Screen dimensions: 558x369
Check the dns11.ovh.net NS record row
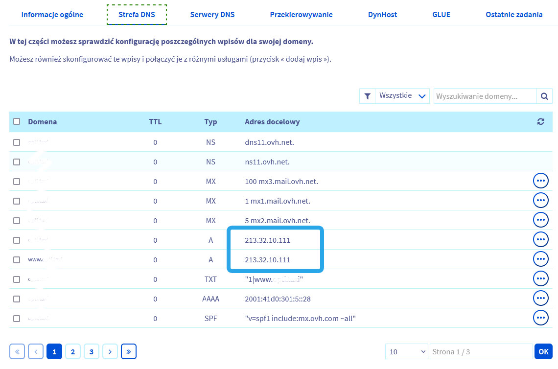coord(17,142)
